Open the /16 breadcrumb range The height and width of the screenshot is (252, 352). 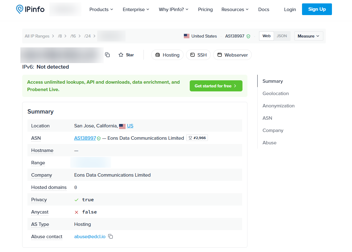73,36
